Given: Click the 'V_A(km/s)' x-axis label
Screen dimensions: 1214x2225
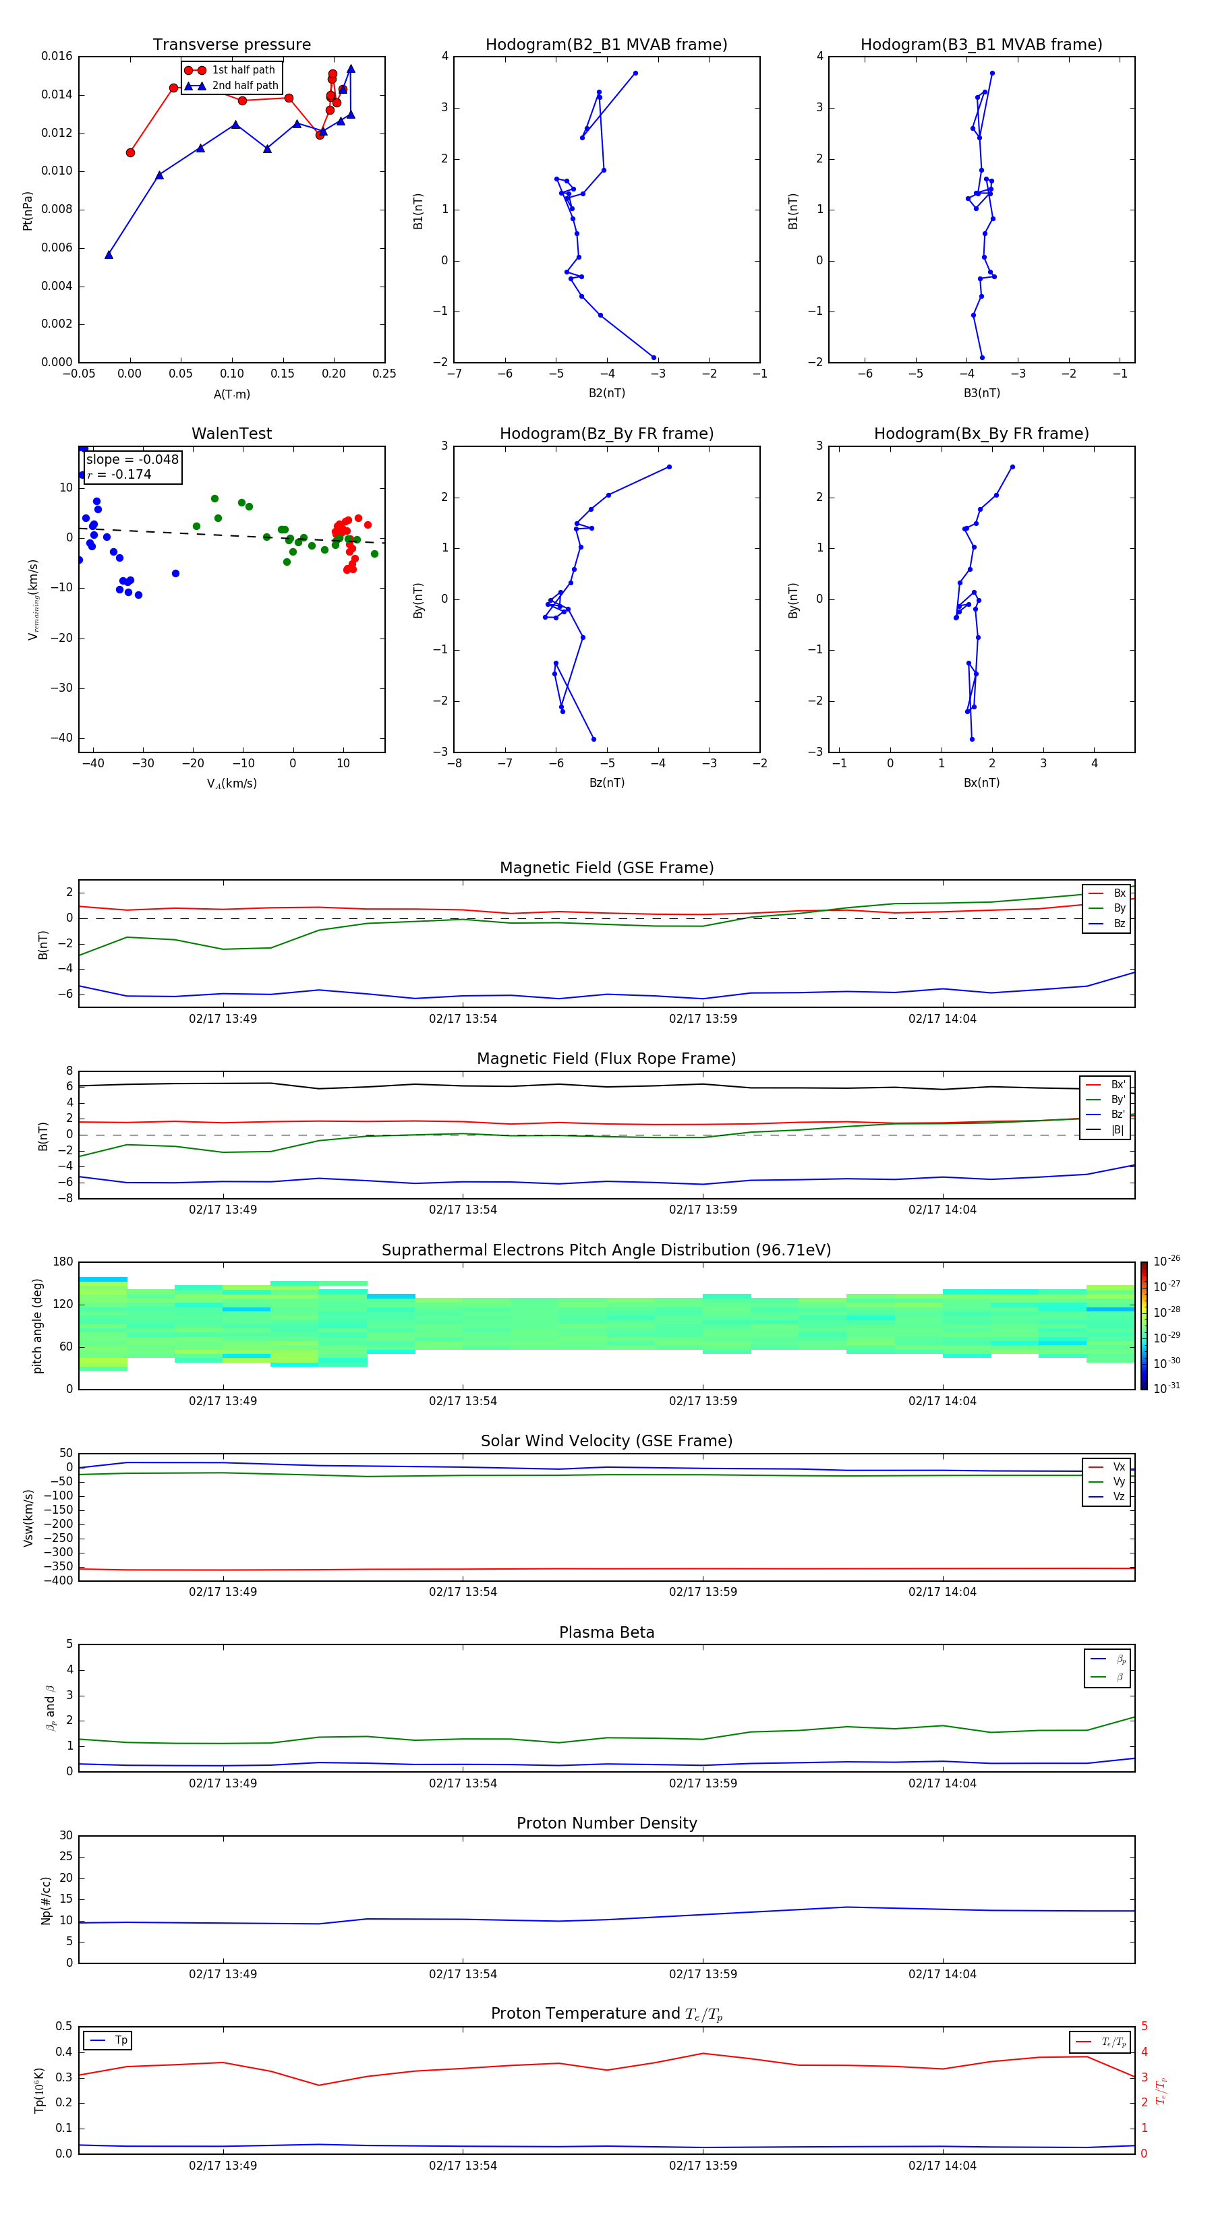Looking at the screenshot, I should (231, 783).
